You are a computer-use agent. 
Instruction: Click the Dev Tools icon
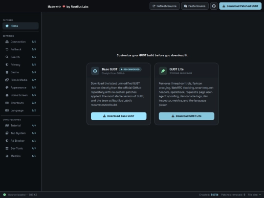7,148
